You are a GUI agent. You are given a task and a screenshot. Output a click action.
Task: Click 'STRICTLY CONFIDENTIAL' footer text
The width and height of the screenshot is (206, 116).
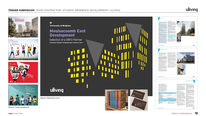coord(182,114)
